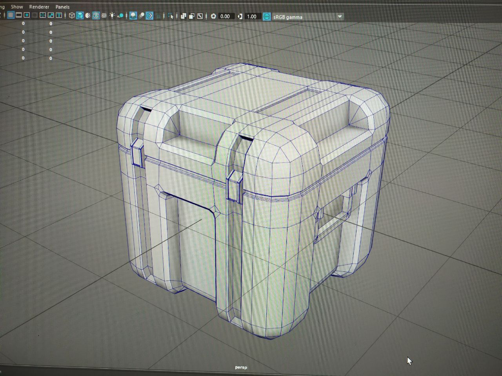This screenshot has height=376, width=502.
Task: Toggle X-ray active components icon
Action: pyautogui.click(x=192, y=16)
